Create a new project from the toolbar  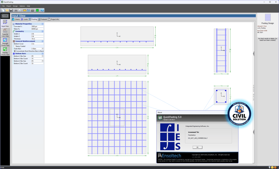pyautogui.click(x=3, y=10)
